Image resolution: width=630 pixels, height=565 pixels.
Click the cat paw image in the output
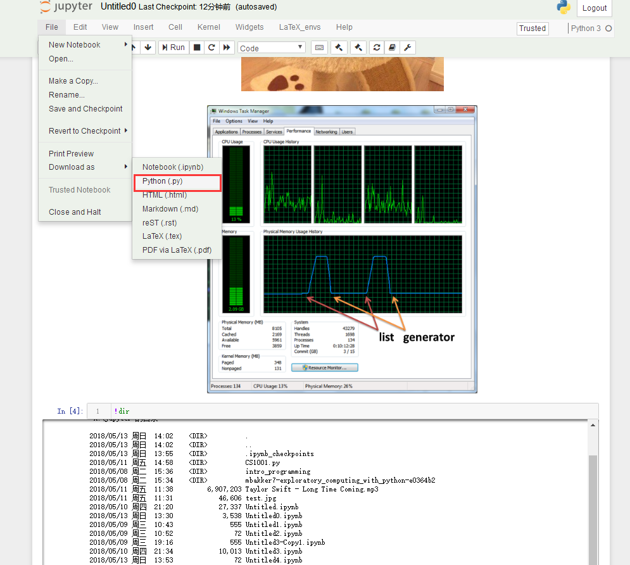coord(343,74)
